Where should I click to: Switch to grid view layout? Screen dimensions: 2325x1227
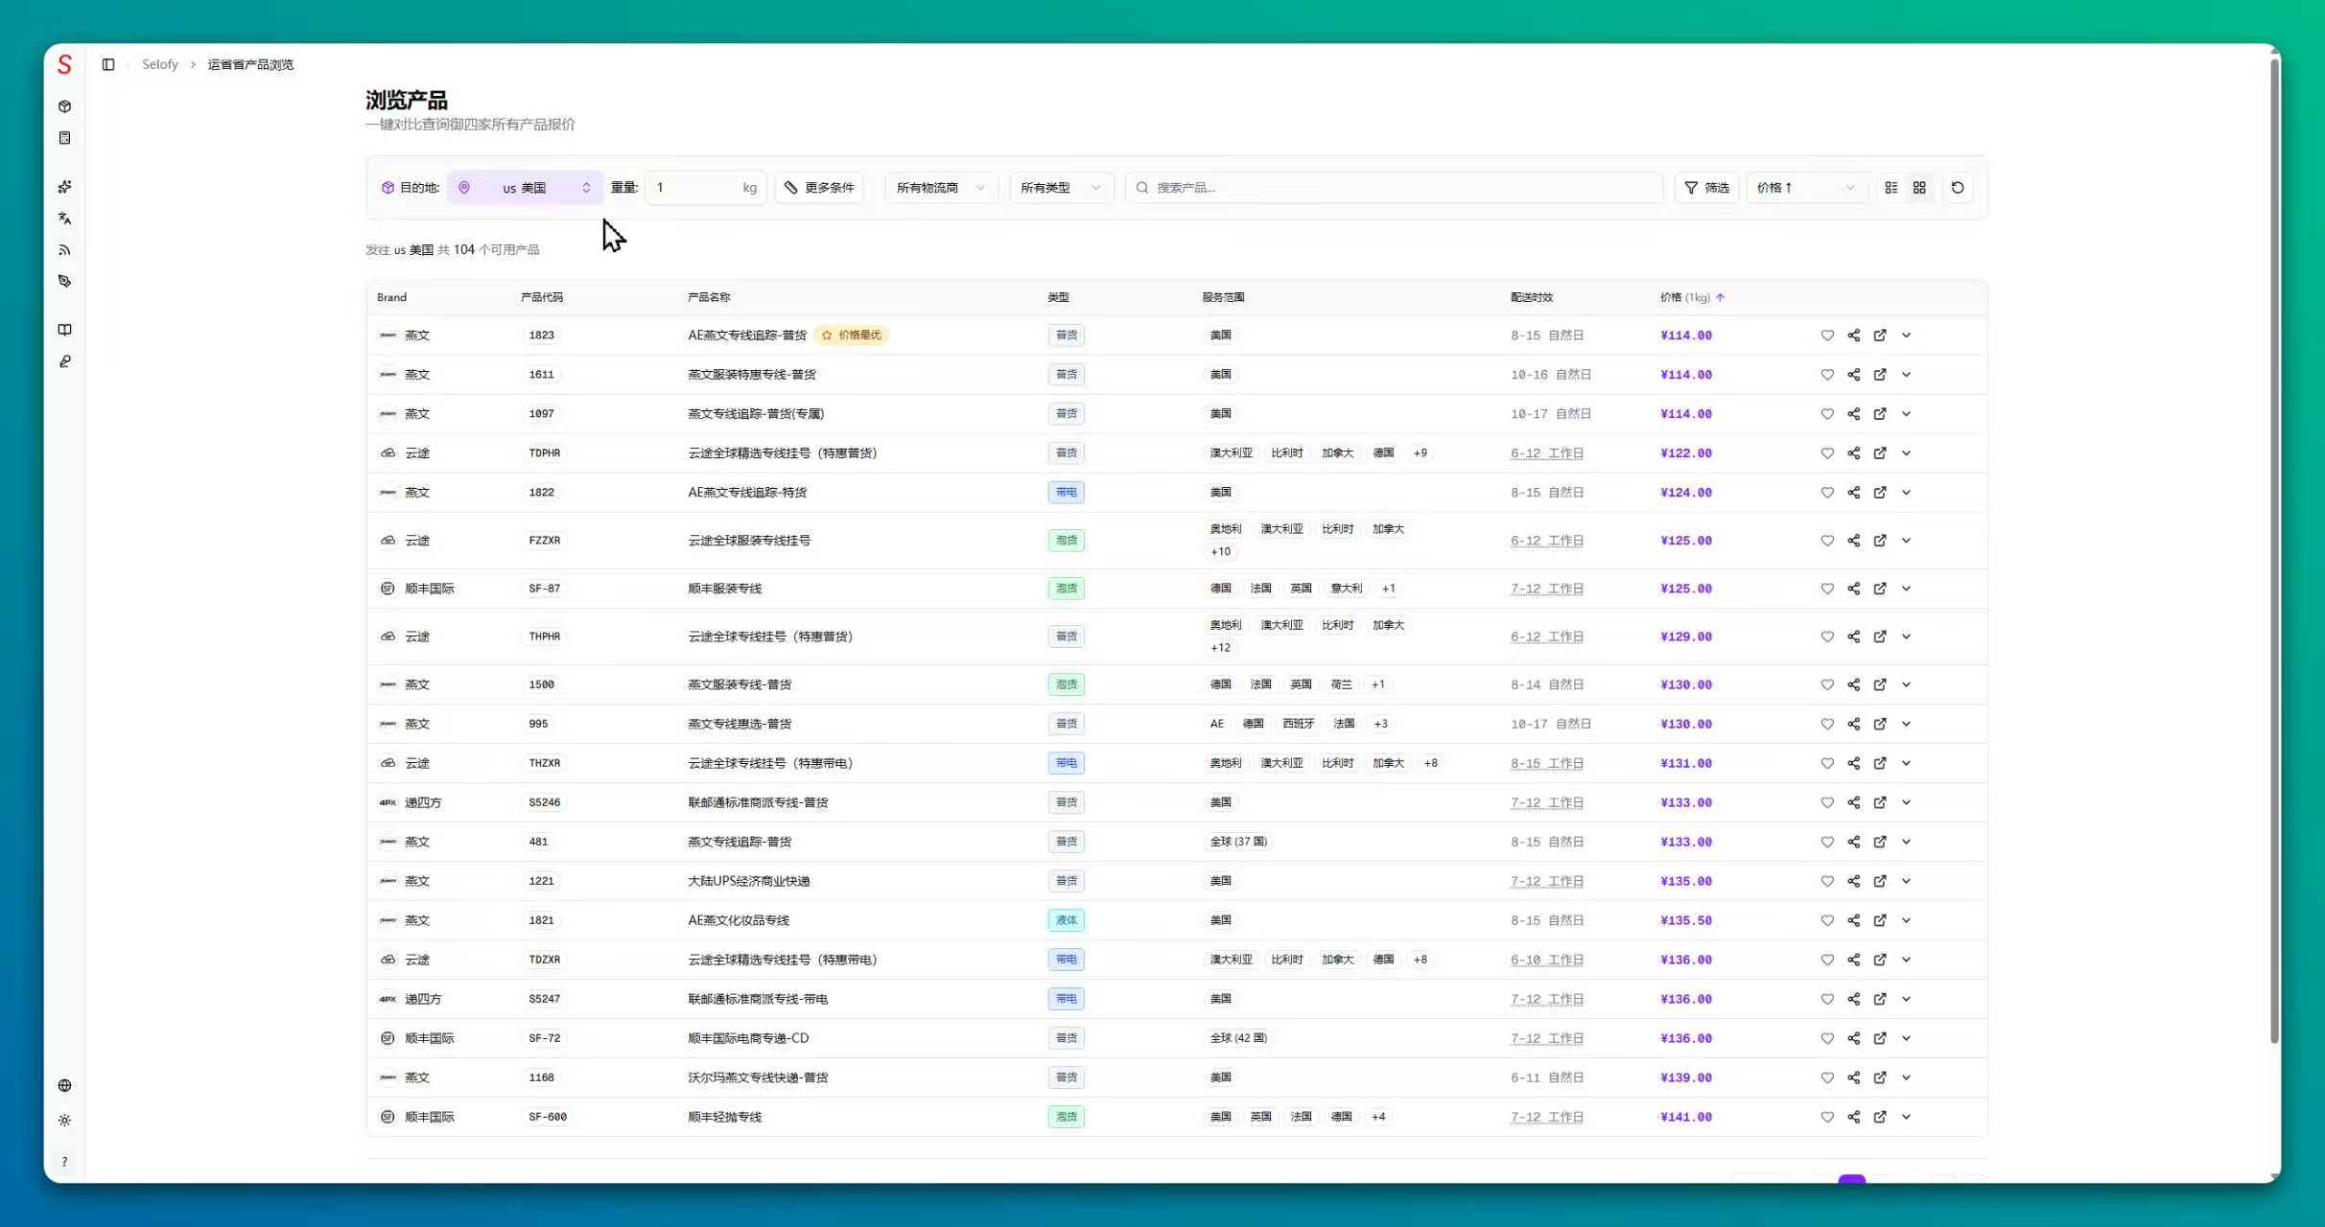[1919, 188]
